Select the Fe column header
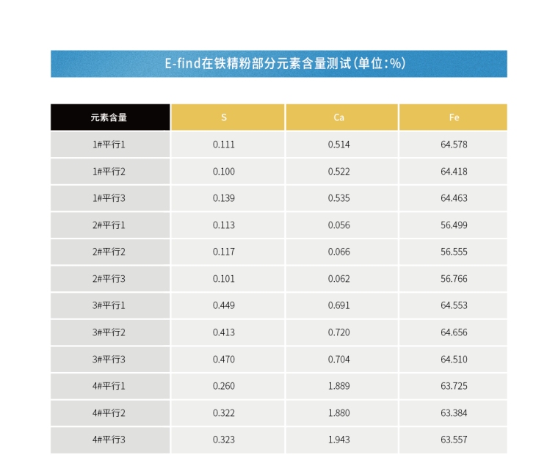 coord(453,117)
